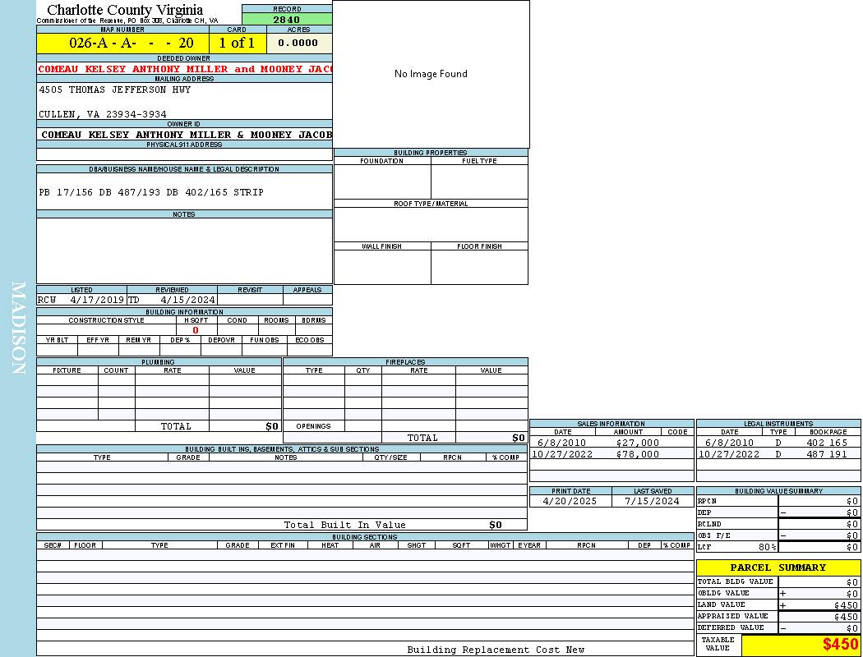
Task: Click the print date 4/20/2025
Action: (x=570, y=501)
